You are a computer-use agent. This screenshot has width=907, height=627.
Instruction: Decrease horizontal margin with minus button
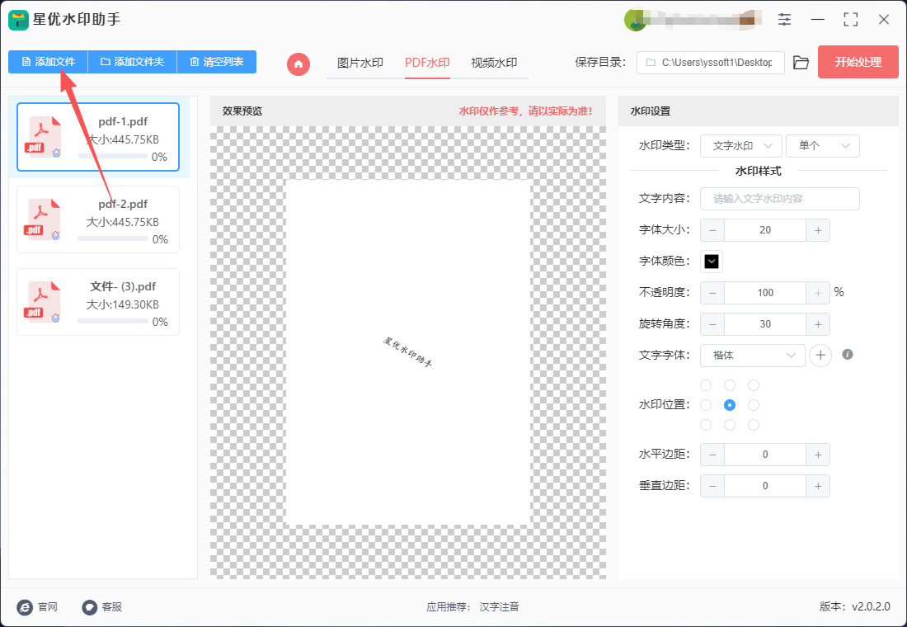712,455
